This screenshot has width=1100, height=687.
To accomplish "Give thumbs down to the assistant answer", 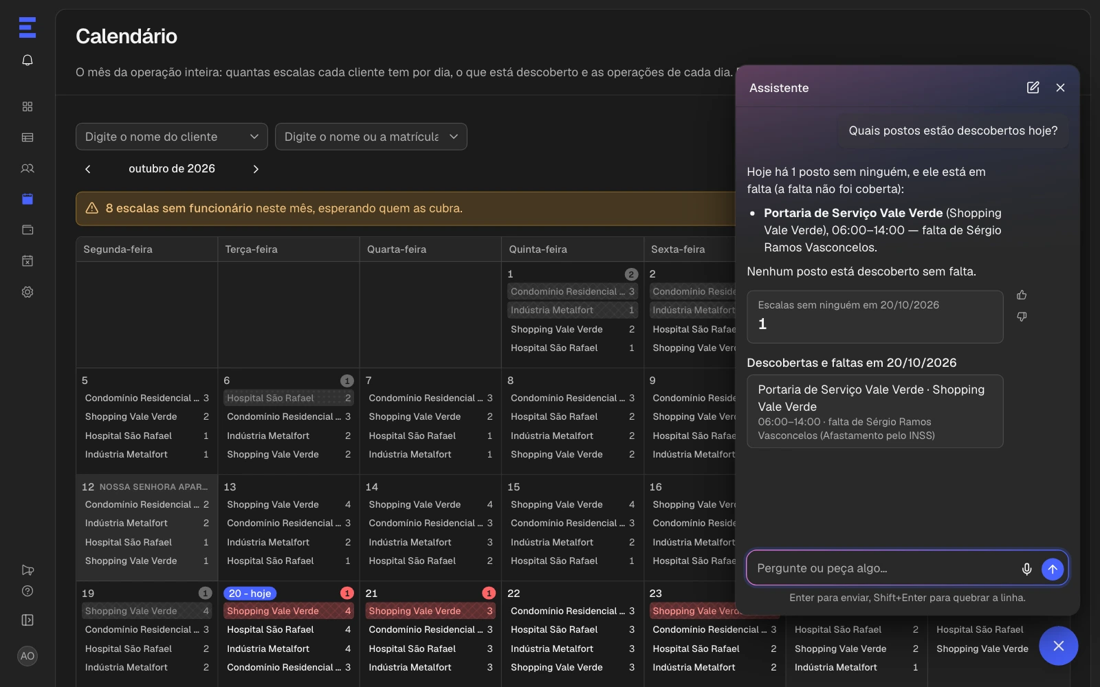I will coord(1022,317).
